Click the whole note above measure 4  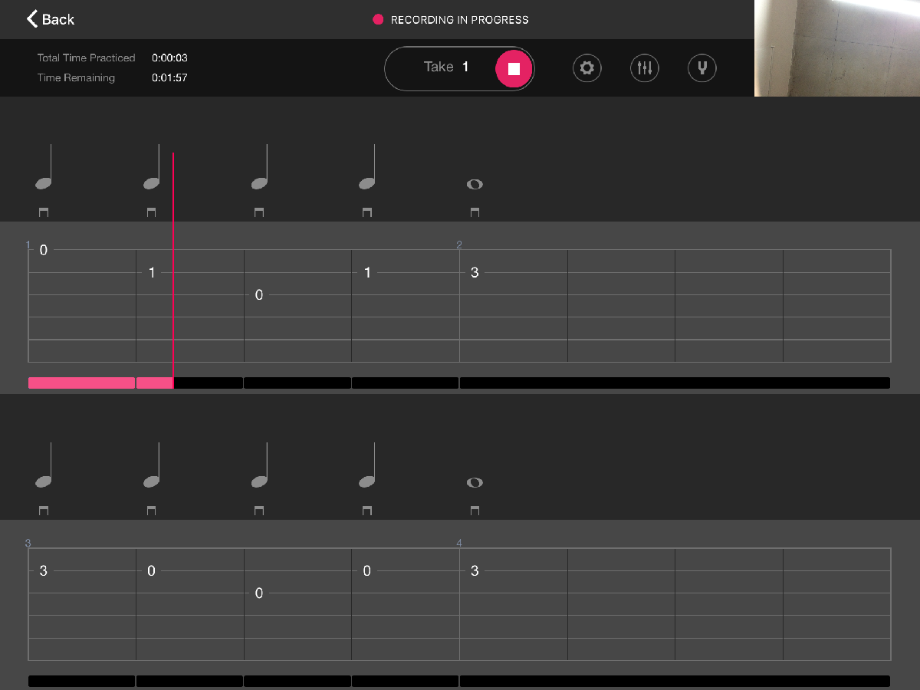pos(475,482)
